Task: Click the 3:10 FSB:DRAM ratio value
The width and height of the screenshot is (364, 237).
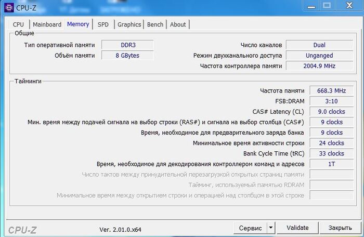Action: (332, 101)
